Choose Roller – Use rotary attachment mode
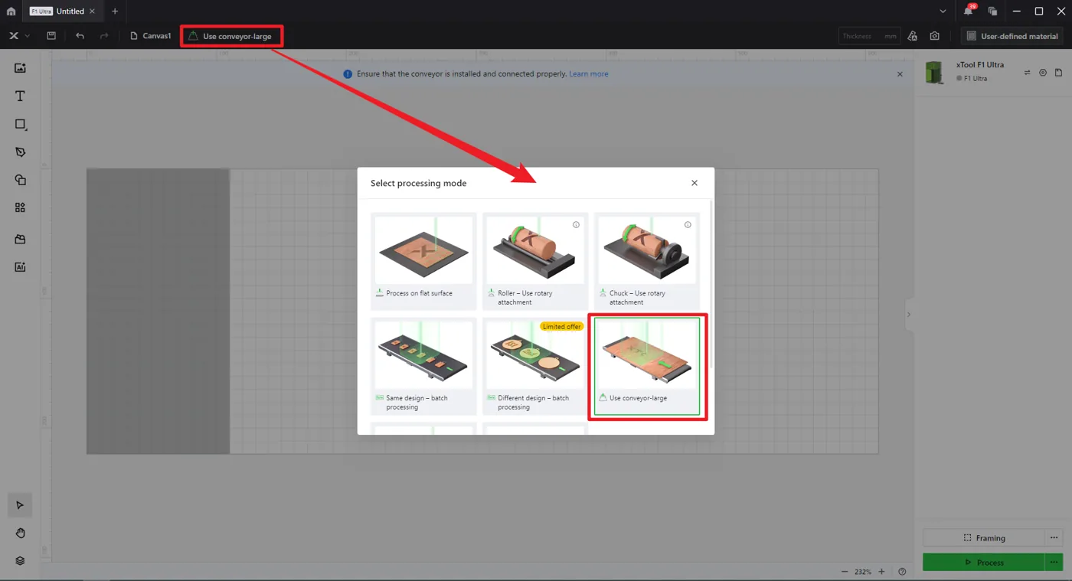 click(x=535, y=261)
